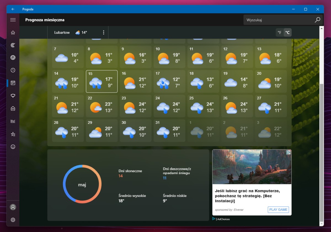Select the day 22 forecast tile

coord(102,106)
